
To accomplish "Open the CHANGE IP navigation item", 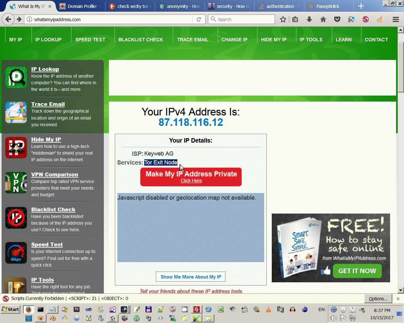I will coord(235,40).
